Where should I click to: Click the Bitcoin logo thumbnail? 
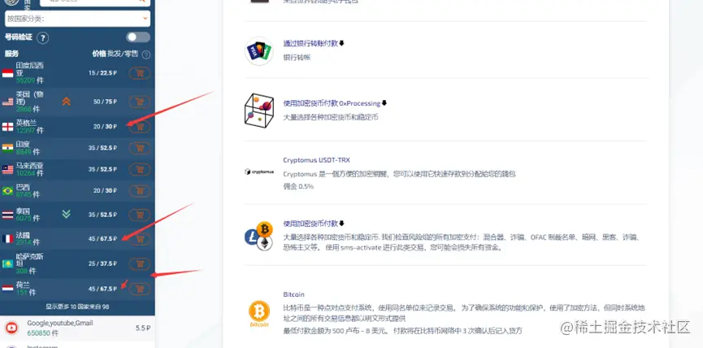pos(259,313)
